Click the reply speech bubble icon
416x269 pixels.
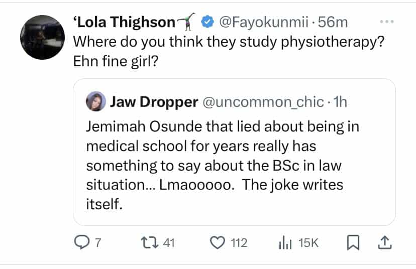pyautogui.click(x=80, y=243)
